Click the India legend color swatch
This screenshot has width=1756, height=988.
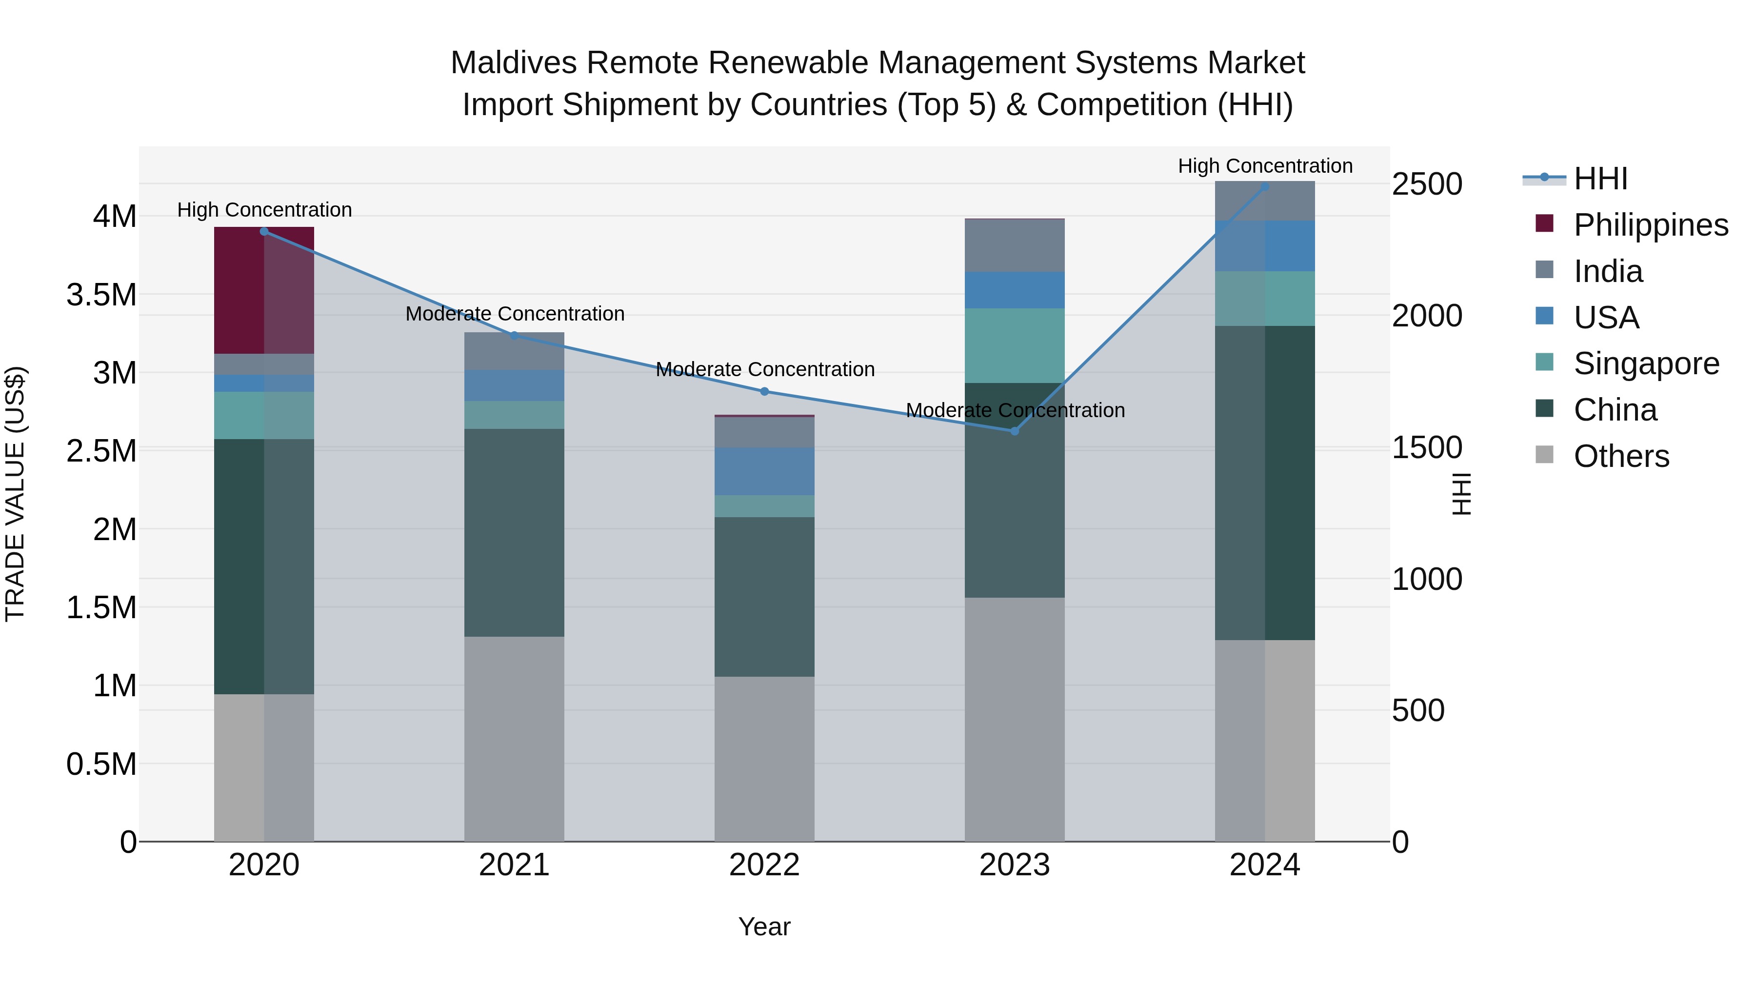(1544, 270)
